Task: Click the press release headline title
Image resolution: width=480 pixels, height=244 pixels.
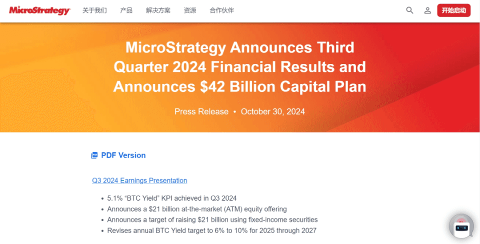Action: click(239, 67)
